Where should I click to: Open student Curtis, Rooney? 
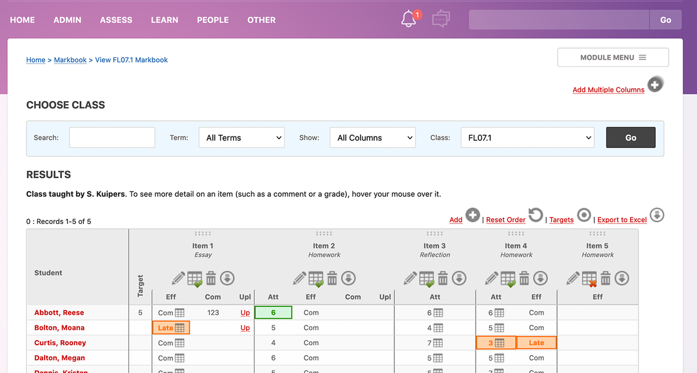60,343
